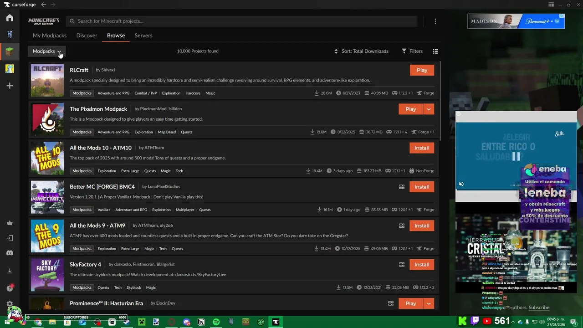This screenshot has height=328, width=583.
Task: Open Spotify from the taskbar
Action: [216, 322]
